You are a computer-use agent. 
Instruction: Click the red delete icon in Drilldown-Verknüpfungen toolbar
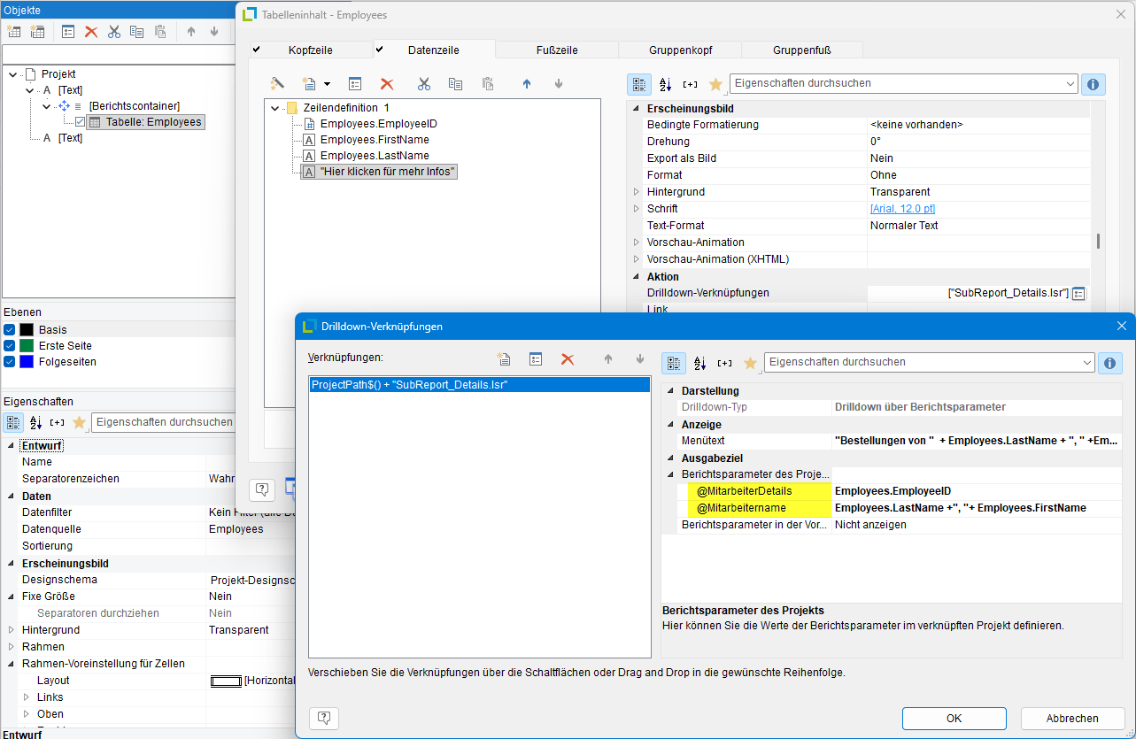point(568,359)
